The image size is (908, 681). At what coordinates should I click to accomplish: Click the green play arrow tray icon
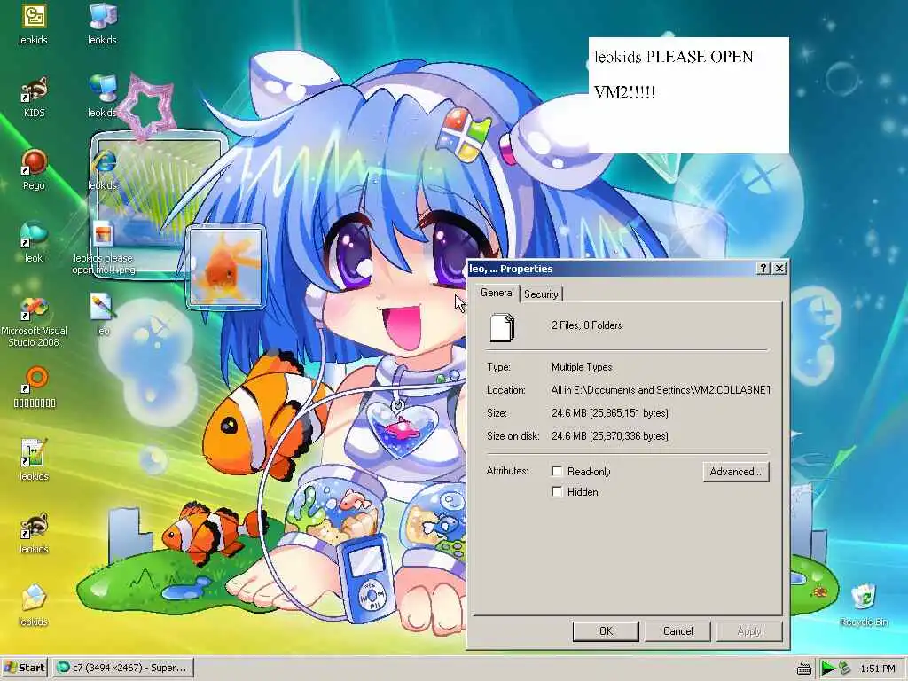pyautogui.click(x=828, y=669)
